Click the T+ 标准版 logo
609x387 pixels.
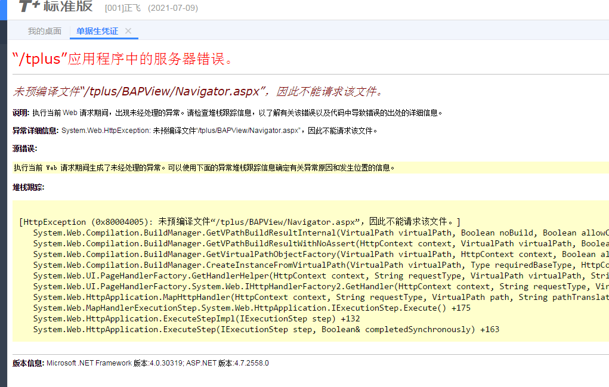[x=55, y=6]
